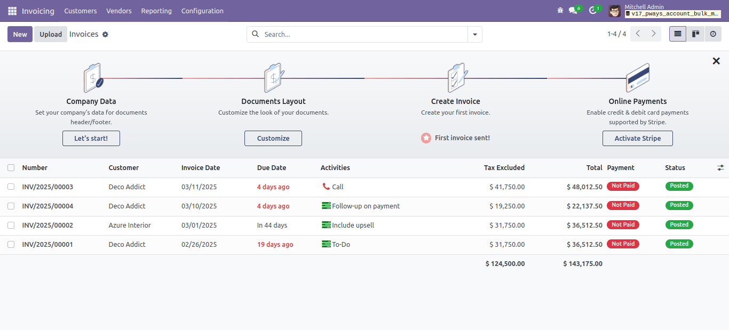Click the To-Do activity icon
The height and width of the screenshot is (330, 729).
(326, 244)
